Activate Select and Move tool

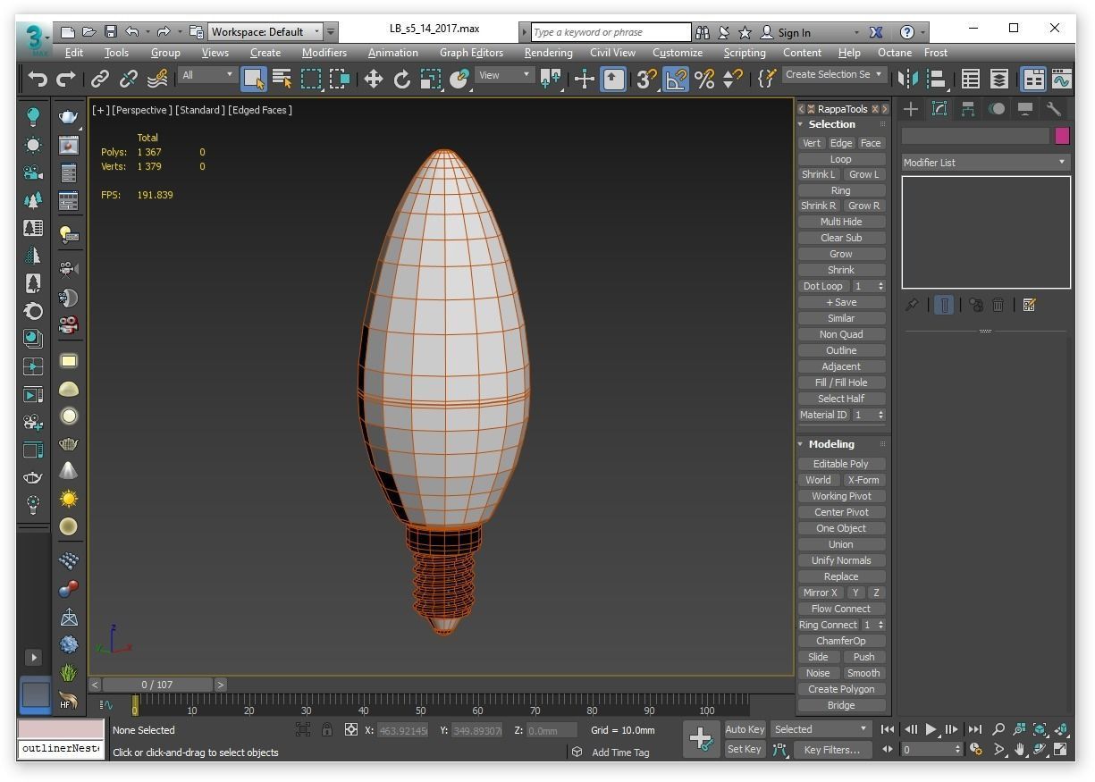point(374,79)
